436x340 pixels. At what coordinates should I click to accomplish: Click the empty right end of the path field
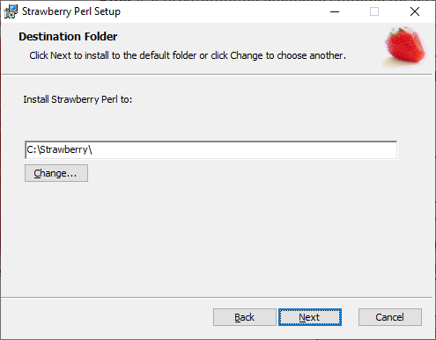click(x=352, y=150)
